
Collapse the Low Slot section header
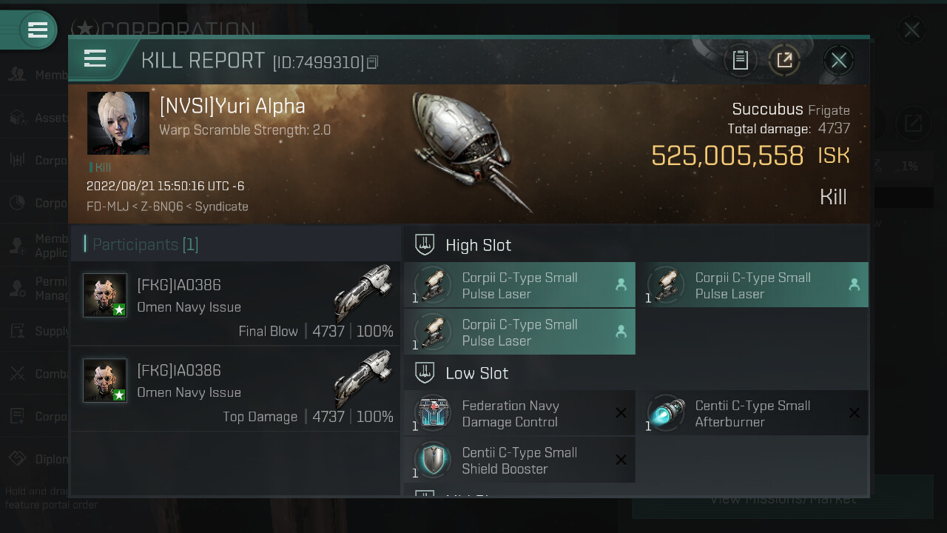(476, 373)
